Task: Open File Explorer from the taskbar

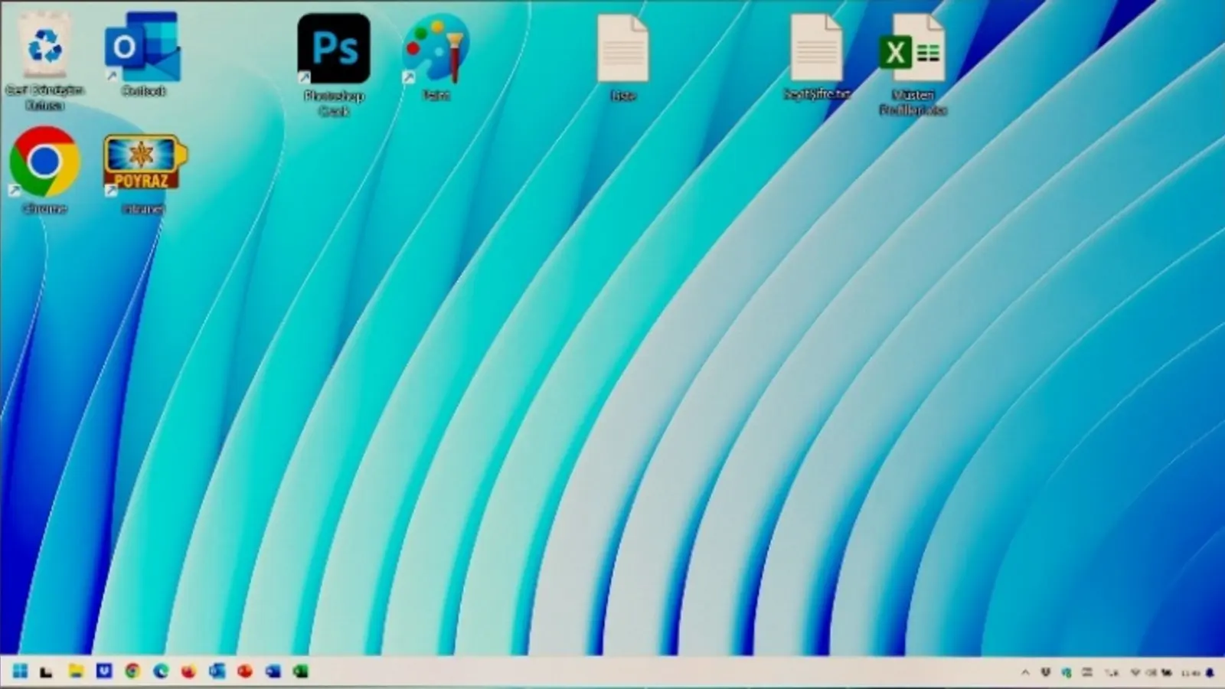Action: pyautogui.click(x=75, y=671)
